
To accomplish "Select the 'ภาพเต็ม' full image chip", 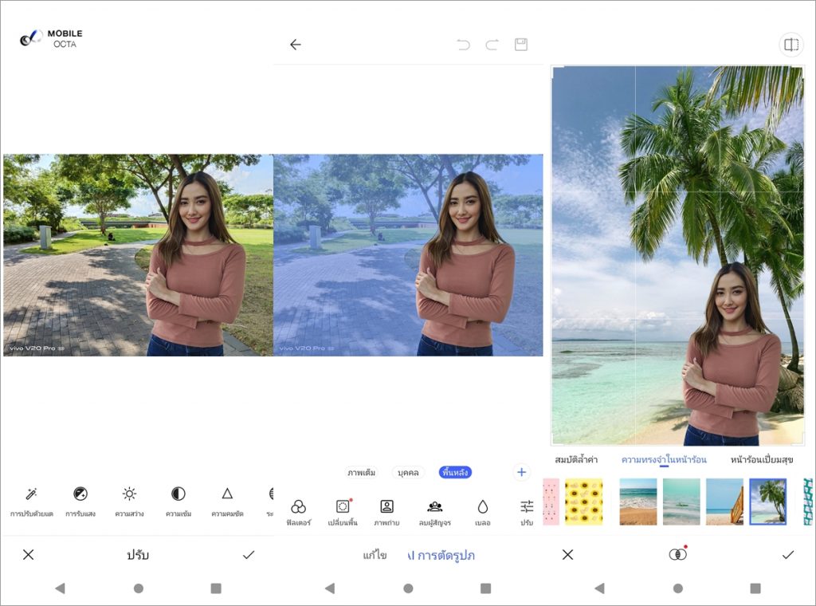I will point(362,473).
